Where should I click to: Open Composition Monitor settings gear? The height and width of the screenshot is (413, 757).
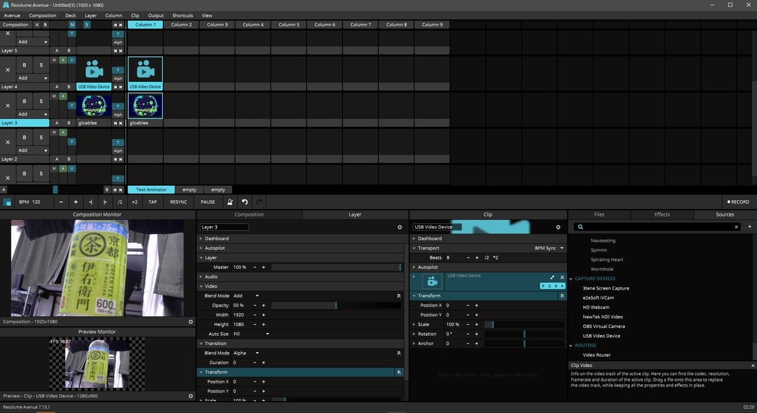(191, 321)
